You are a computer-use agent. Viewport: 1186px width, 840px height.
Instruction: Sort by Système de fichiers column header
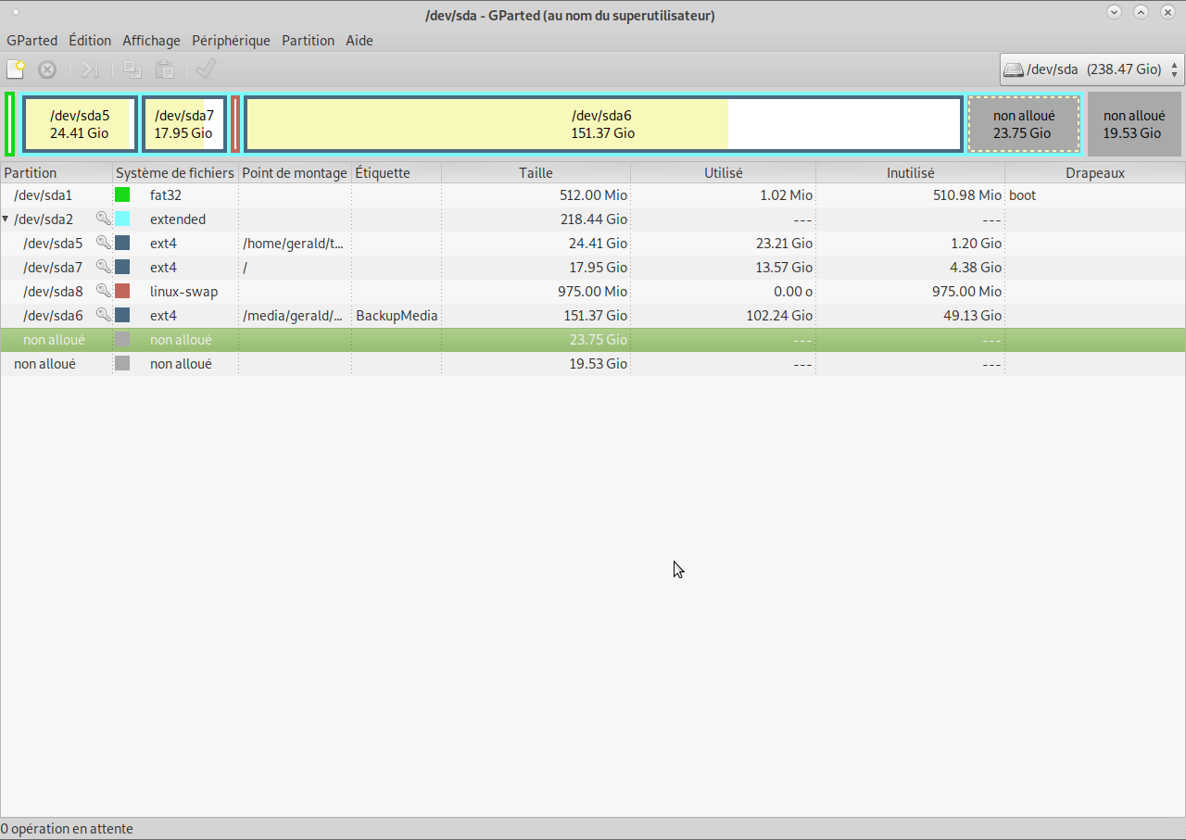click(175, 173)
